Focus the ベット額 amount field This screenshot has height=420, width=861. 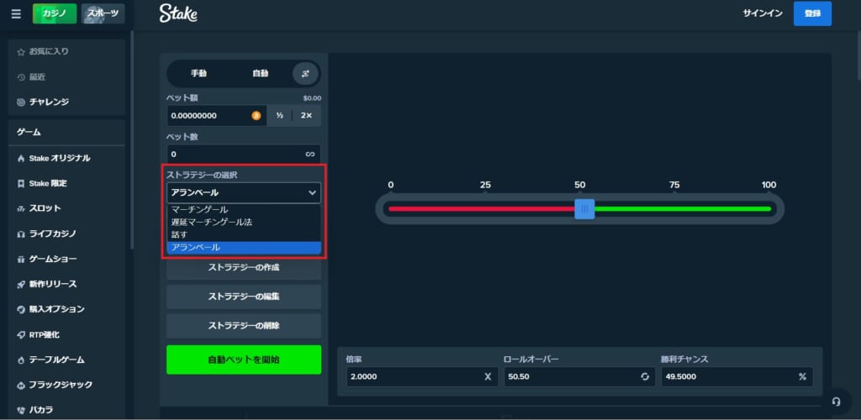click(216, 116)
